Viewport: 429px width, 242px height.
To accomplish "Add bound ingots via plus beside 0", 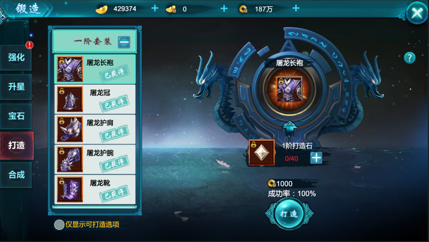I will (224, 8).
